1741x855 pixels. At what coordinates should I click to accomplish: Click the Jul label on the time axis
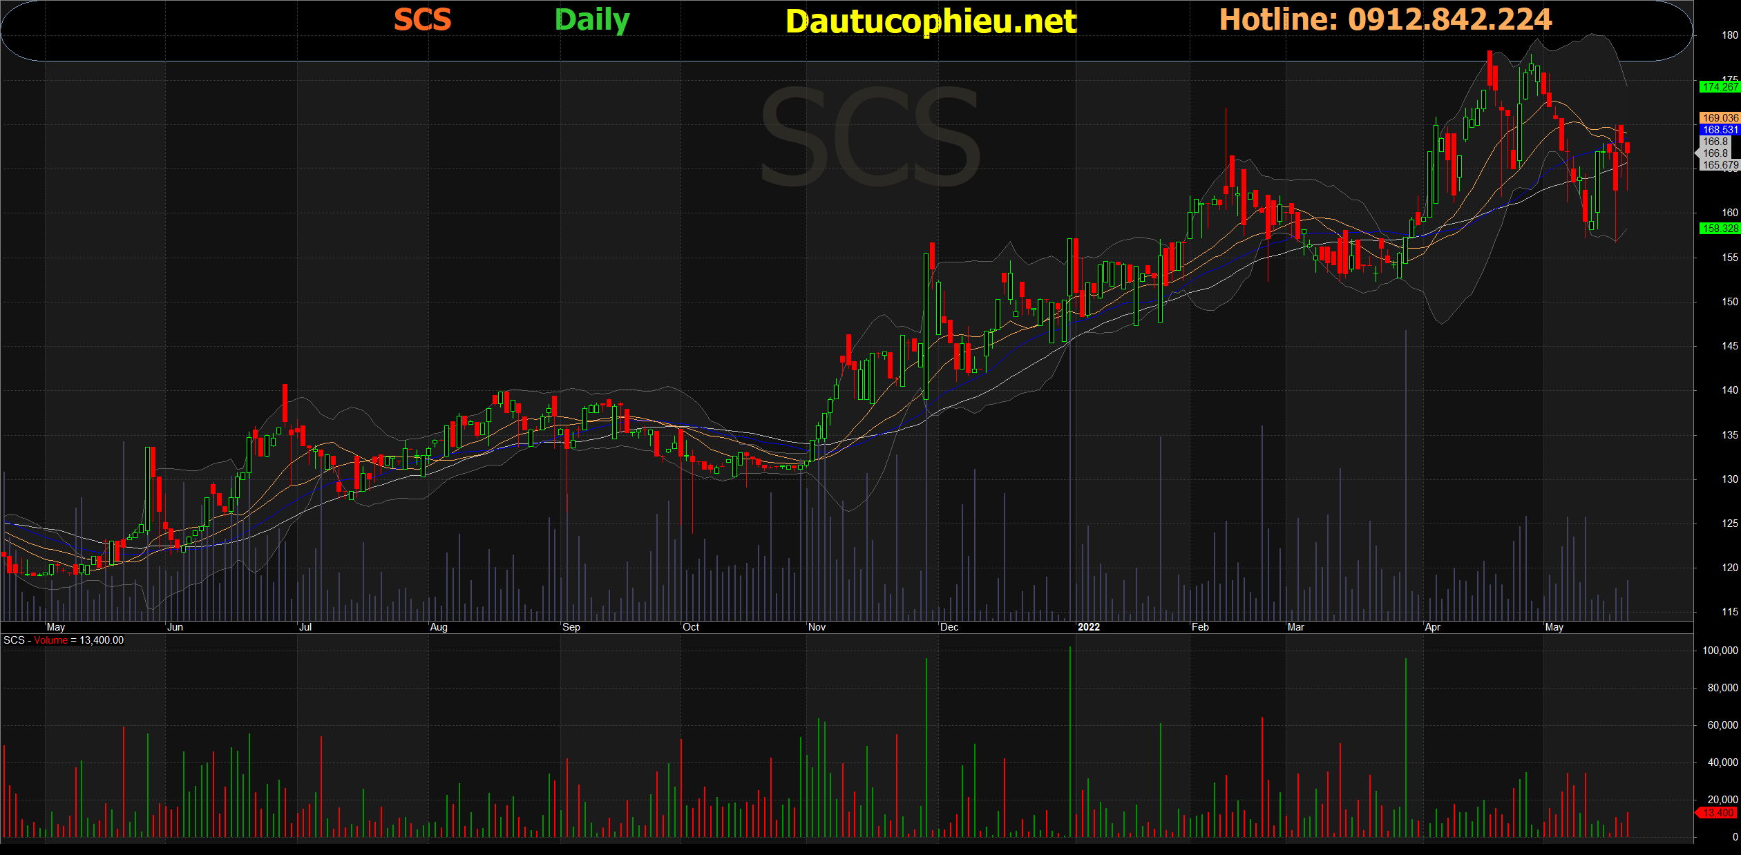305,627
